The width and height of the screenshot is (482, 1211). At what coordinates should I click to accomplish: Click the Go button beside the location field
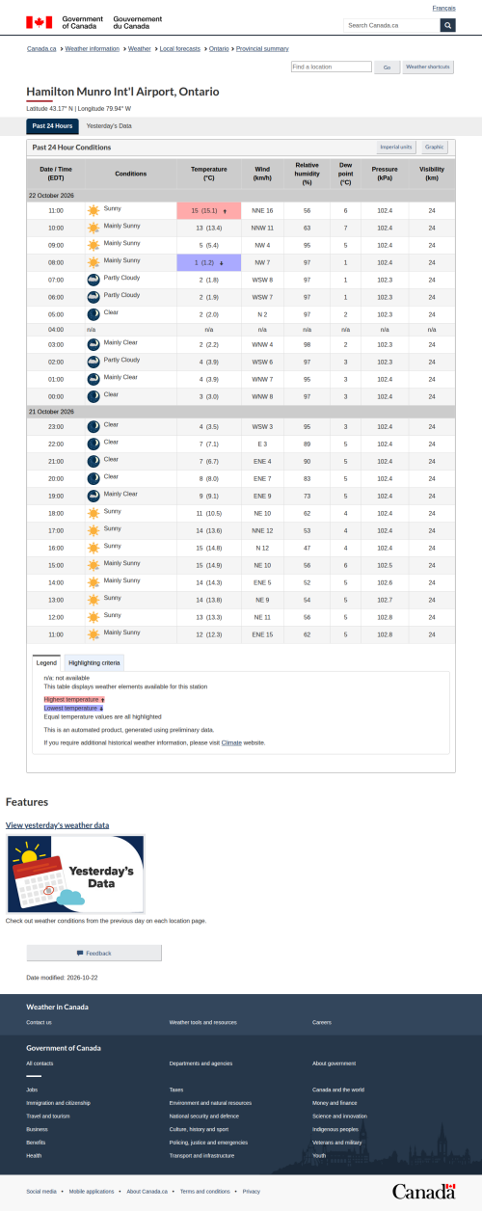(387, 67)
